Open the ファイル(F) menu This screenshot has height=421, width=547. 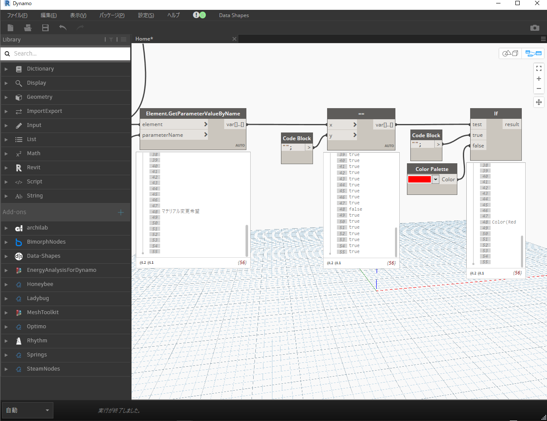pyautogui.click(x=17, y=15)
